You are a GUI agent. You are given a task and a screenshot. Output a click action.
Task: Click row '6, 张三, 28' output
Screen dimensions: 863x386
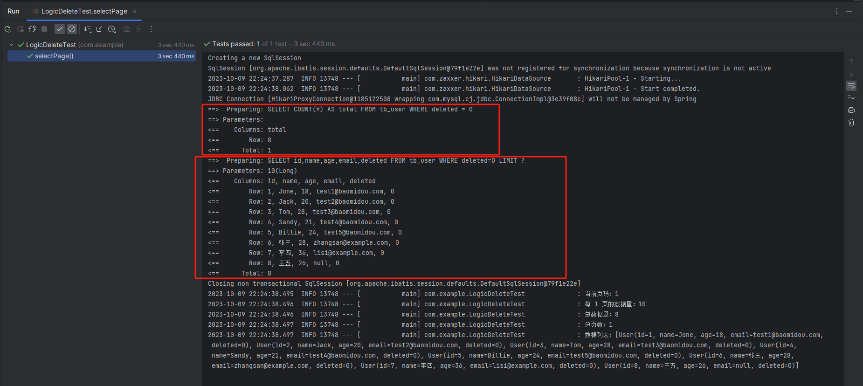pyautogui.click(x=304, y=242)
